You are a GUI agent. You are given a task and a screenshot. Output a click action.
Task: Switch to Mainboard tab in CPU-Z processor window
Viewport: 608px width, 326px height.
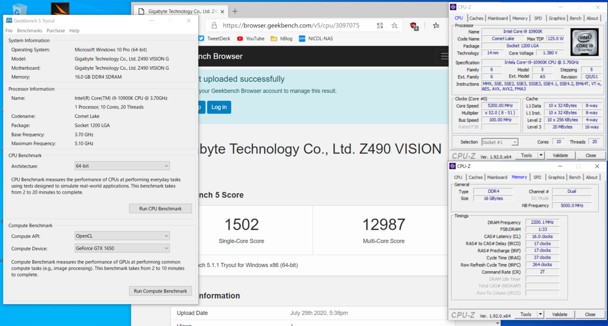[498, 18]
